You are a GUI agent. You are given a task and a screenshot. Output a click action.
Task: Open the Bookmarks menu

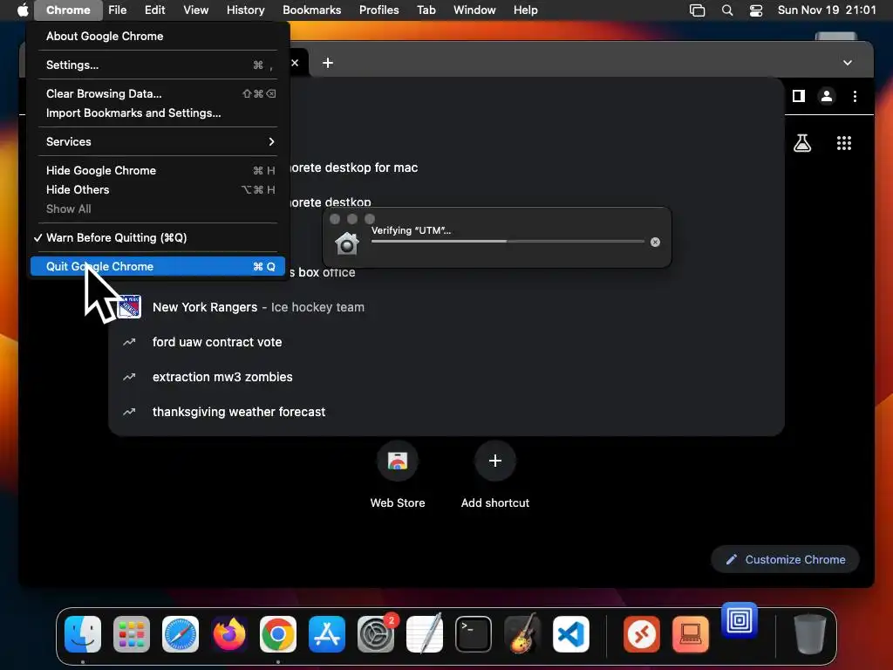[311, 10]
